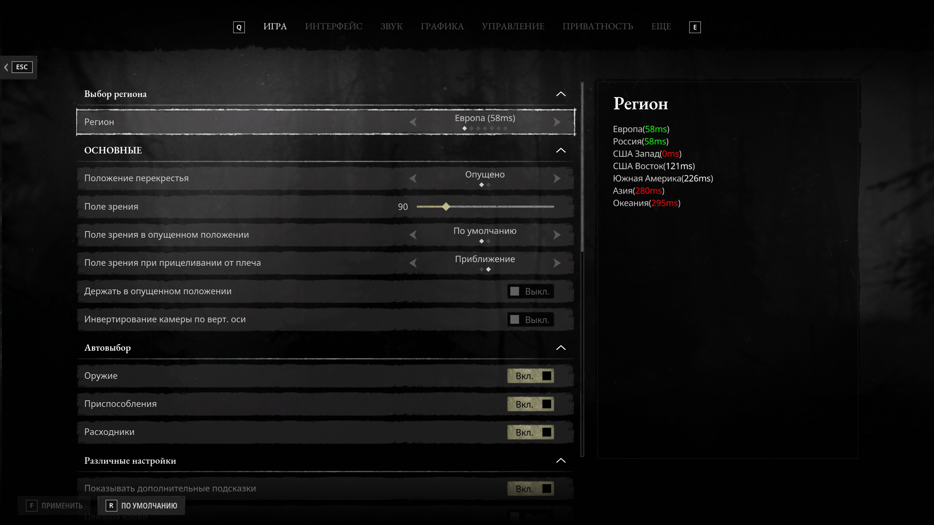The height and width of the screenshot is (525, 934).
Task: Click the ПО УМОЛЧАНИЮ button
Action: pos(142,506)
